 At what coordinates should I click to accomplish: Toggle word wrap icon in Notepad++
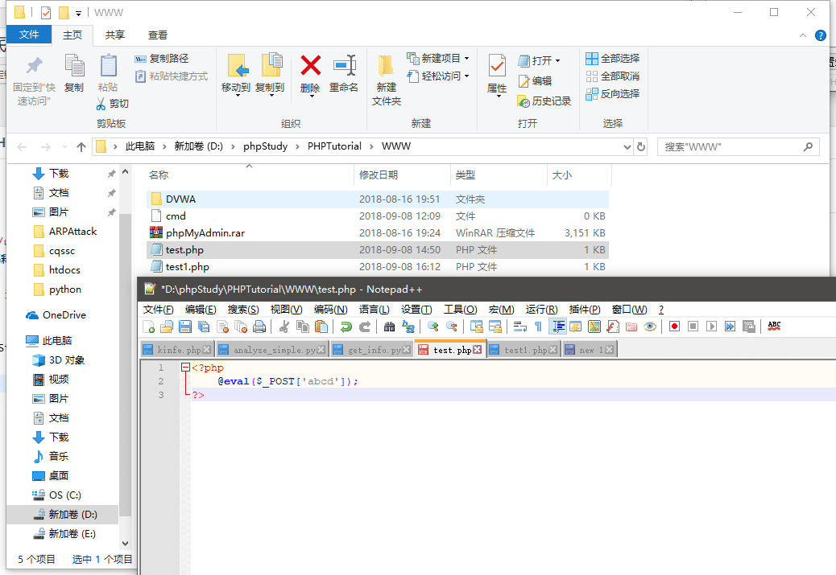[519, 327]
